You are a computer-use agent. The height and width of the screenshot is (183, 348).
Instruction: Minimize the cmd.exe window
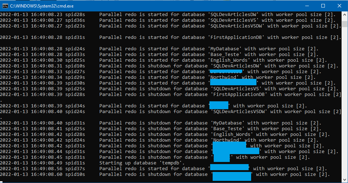[307, 6]
